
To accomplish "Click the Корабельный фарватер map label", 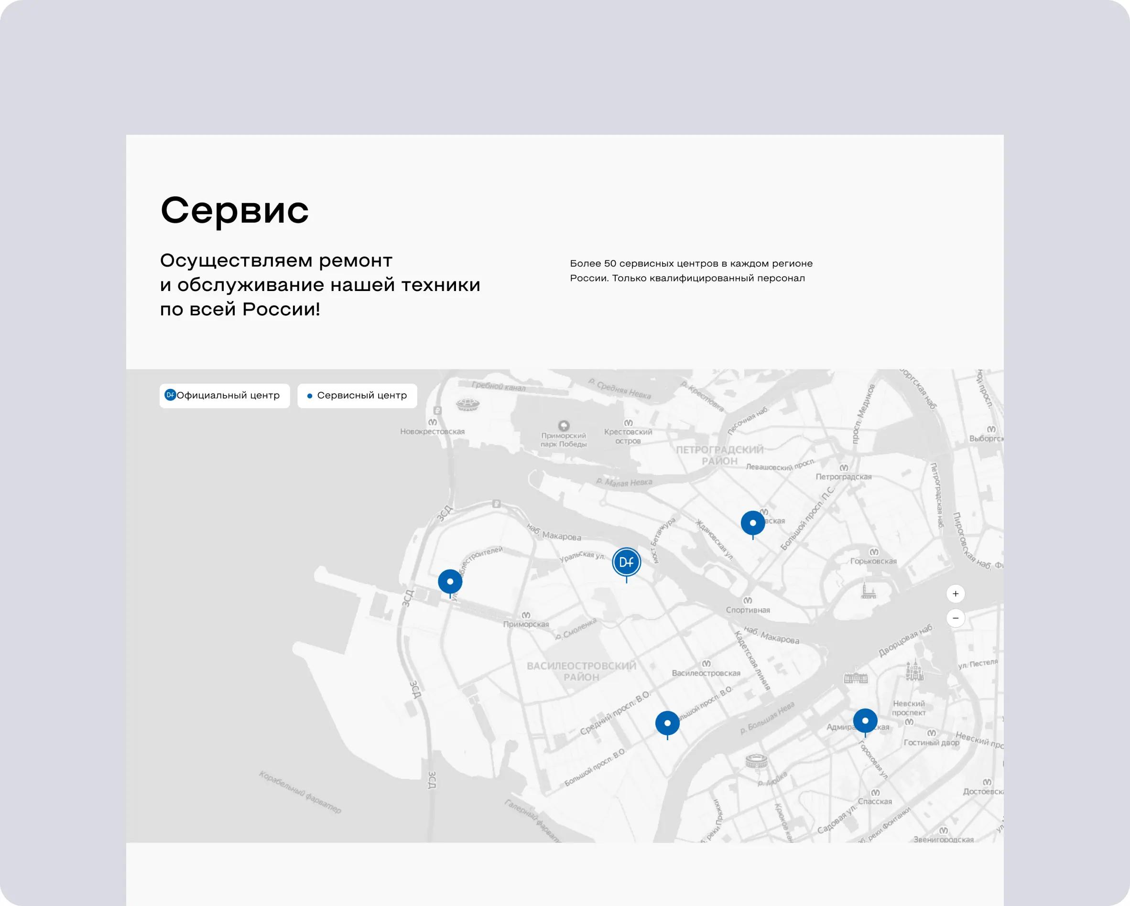I will [300, 792].
